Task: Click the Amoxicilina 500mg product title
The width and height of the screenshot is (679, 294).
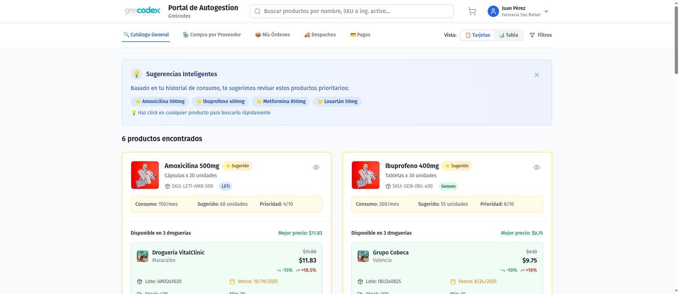Action: (x=192, y=166)
